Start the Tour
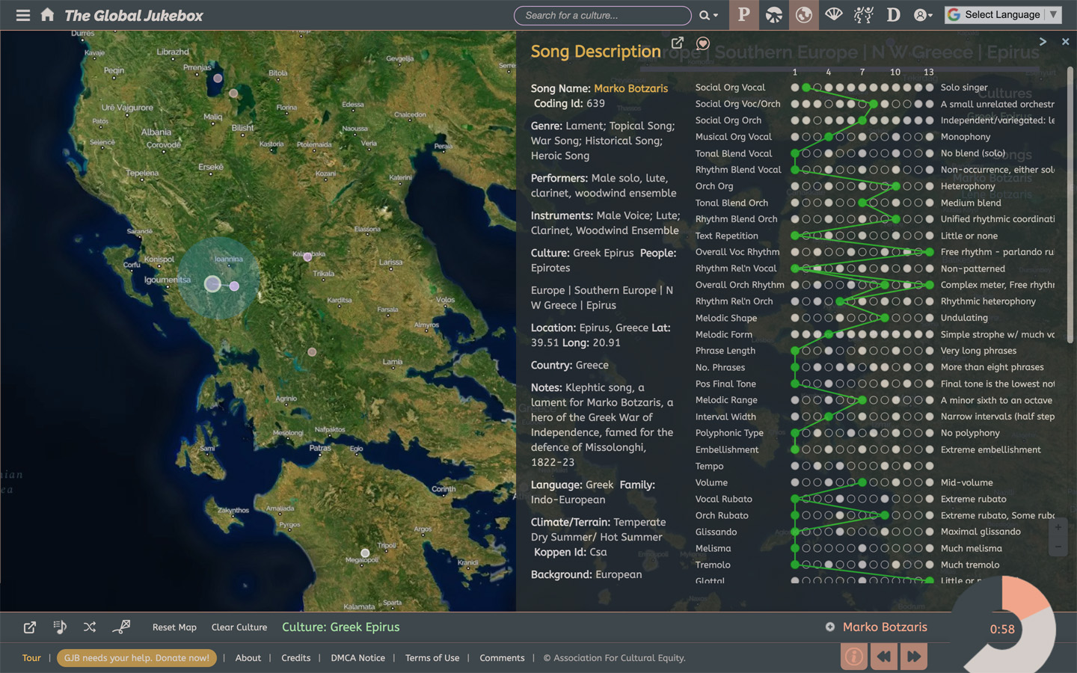 coord(31,658)
